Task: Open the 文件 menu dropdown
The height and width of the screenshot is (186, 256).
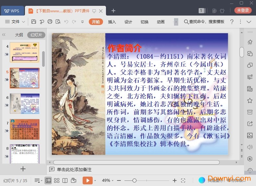Action: tap(15, 22)
